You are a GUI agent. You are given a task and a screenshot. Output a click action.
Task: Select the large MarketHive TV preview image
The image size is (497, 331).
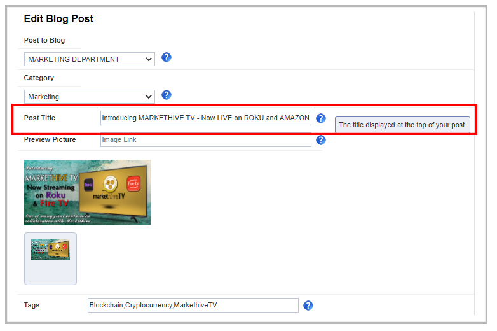(88, 193)
